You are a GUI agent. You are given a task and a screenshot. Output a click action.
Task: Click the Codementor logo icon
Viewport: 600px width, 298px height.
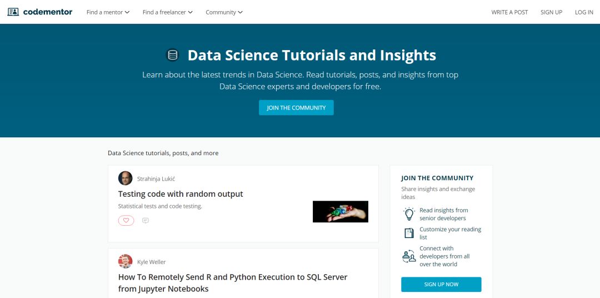pos(13,12)
